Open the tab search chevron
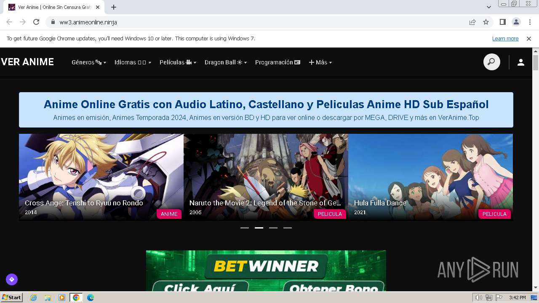The height and width of the screenshot is (303, 539). coord(489,7)
